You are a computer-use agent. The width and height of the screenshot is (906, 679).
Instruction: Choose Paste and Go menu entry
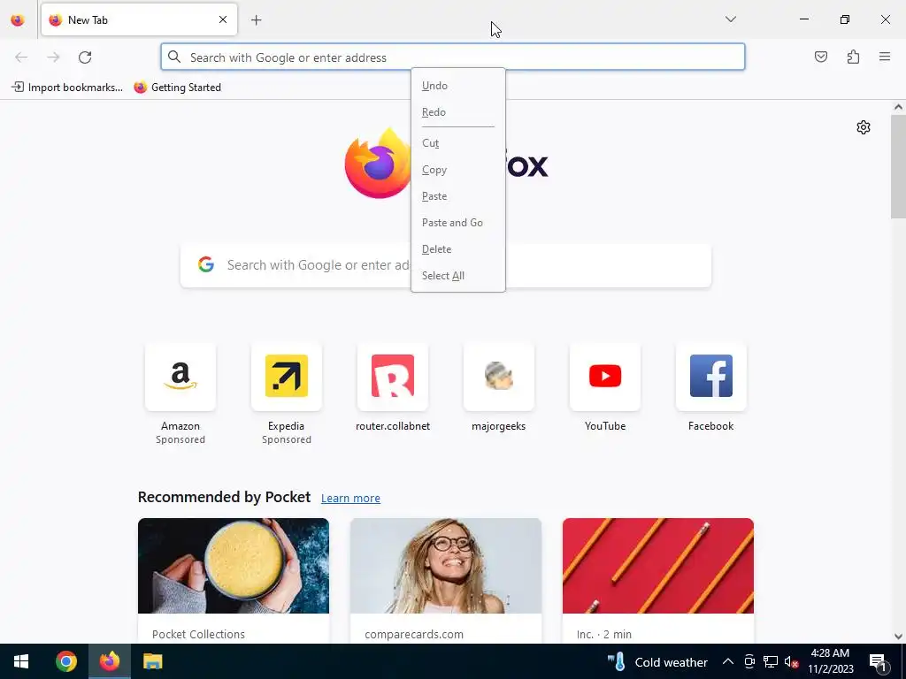tap(457, 223)
